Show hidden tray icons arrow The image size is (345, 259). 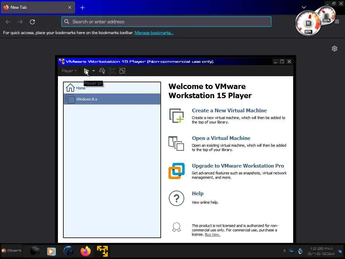click(x=284, y=251)
